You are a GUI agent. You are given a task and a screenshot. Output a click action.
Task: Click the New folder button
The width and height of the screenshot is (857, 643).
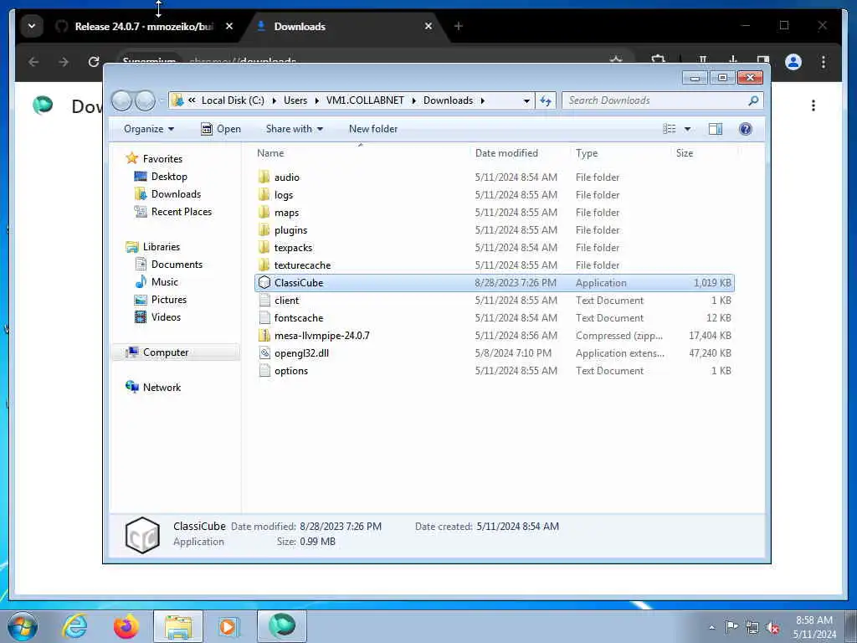coord(373,129)
